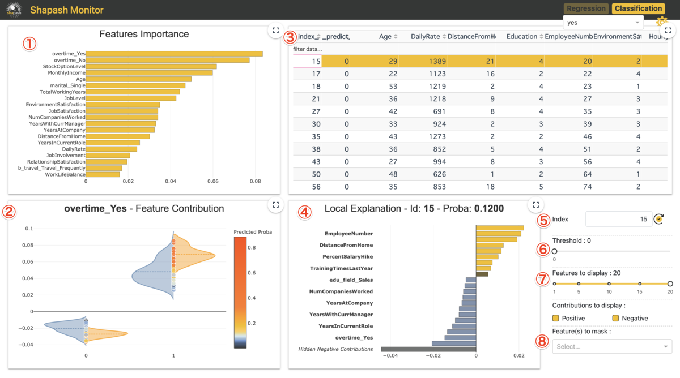Select table row with index 21
Image resolution: width=680 pixels, height=378 pixels.
(x=480, y=99)
